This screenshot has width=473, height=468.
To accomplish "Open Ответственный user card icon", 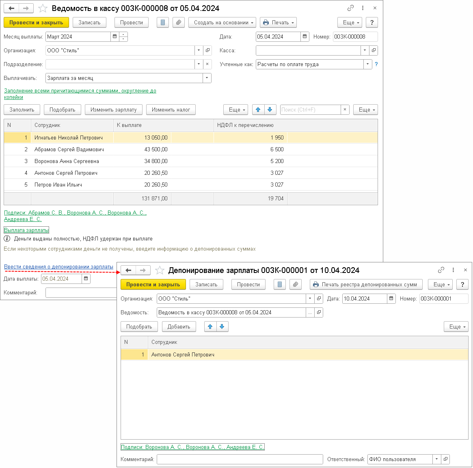I will 445,459.
